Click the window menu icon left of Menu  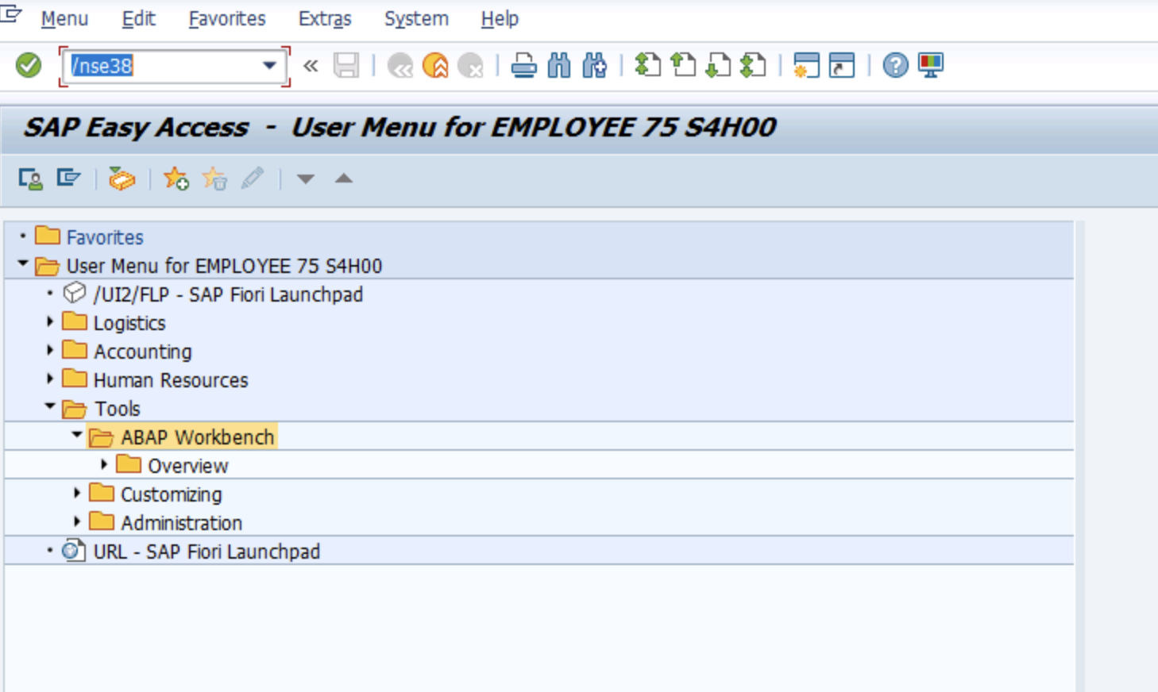10,13
